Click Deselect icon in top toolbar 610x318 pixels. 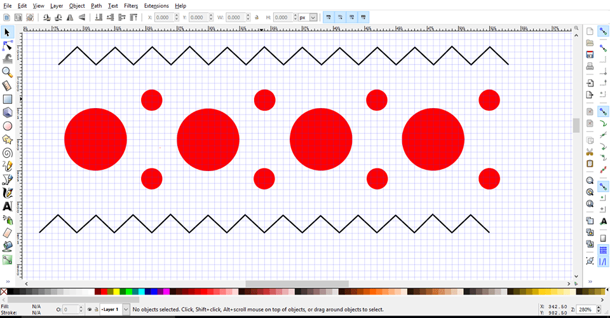[x=30, y=17]
